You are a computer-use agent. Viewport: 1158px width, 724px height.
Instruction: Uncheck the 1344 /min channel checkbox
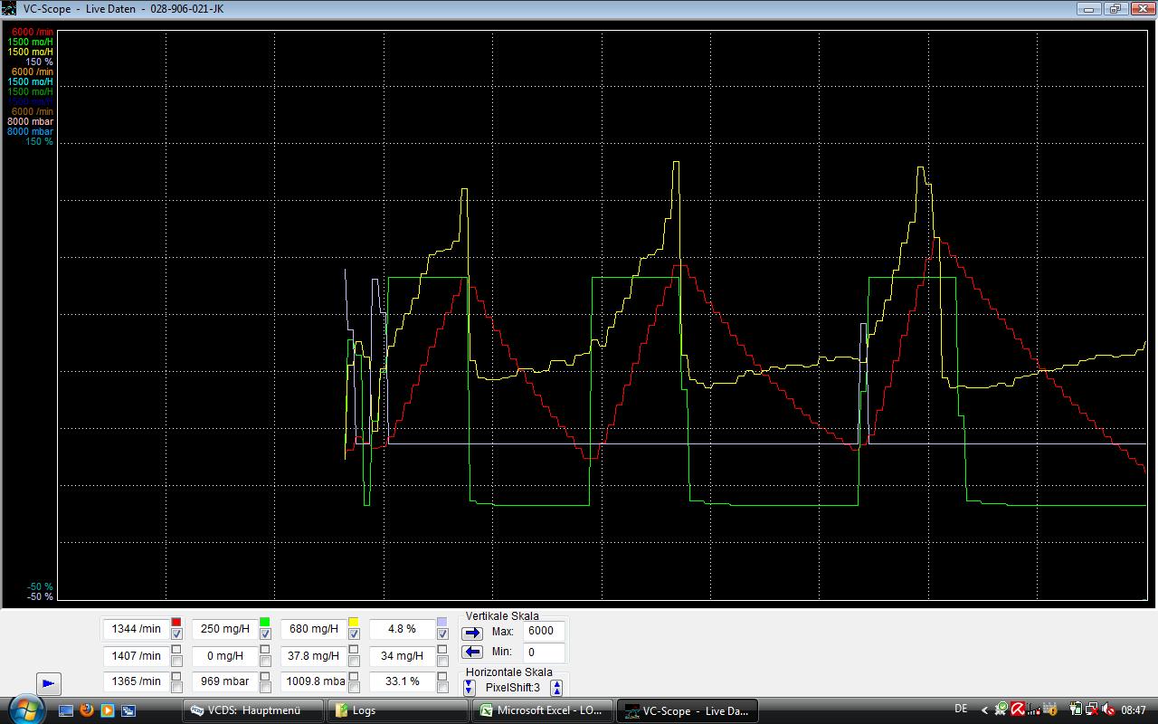point(176,634)
